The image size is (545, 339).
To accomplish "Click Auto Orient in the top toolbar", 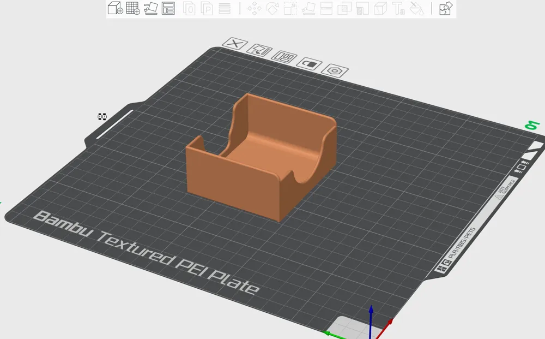I will (151, 8).
